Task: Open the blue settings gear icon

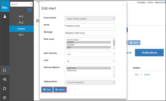Action: (30, 10)
